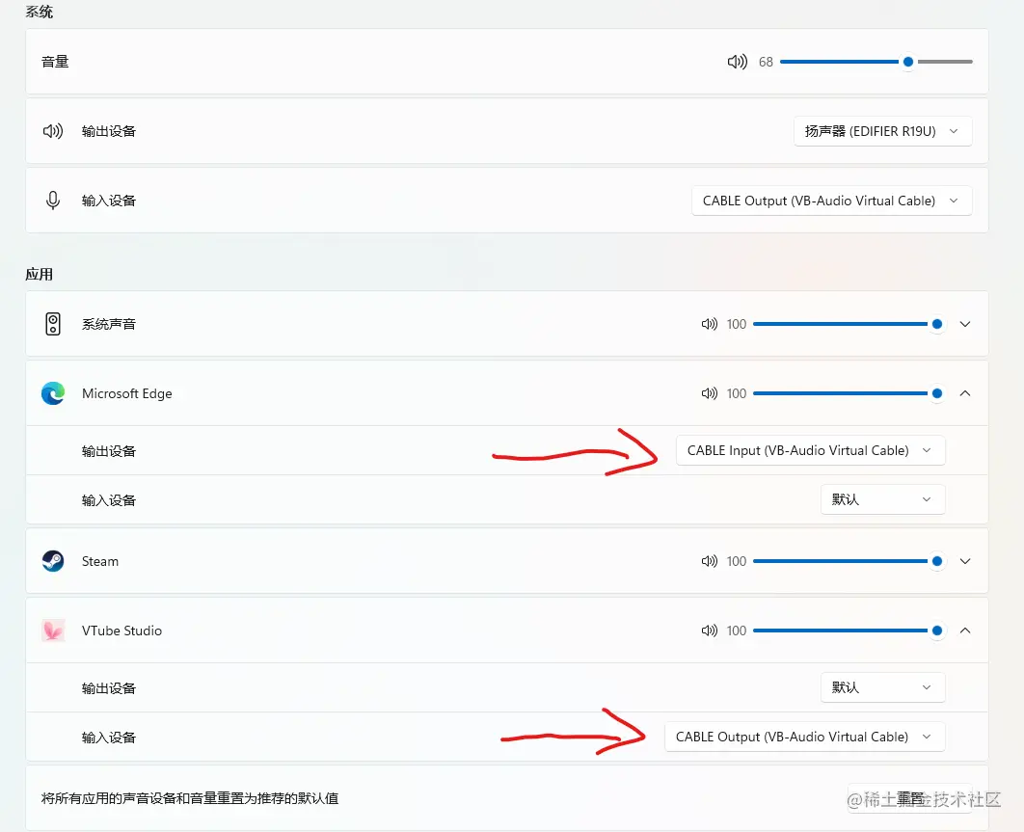Click the 系统声音 label text

[108, 324]
